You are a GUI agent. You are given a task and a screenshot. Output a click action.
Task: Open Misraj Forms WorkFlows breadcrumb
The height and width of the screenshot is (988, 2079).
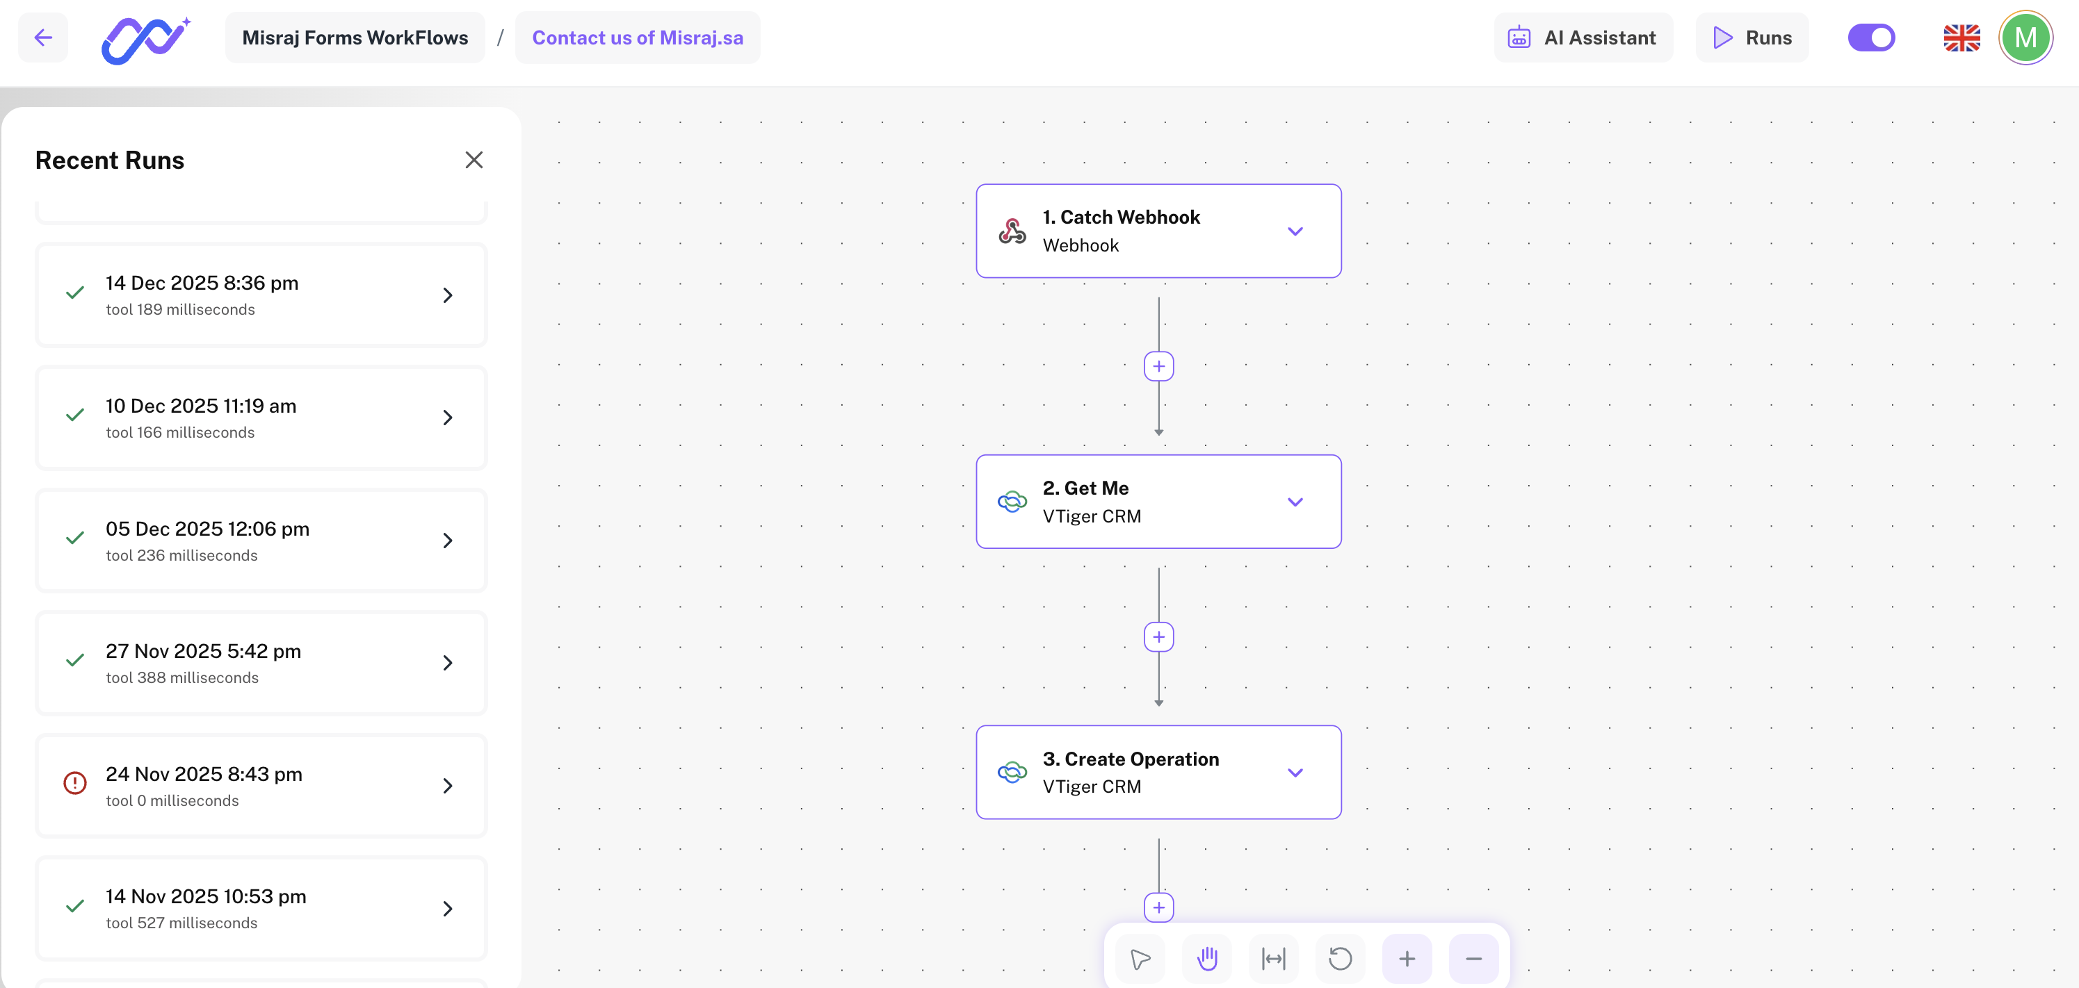click(x=355, y=37)
